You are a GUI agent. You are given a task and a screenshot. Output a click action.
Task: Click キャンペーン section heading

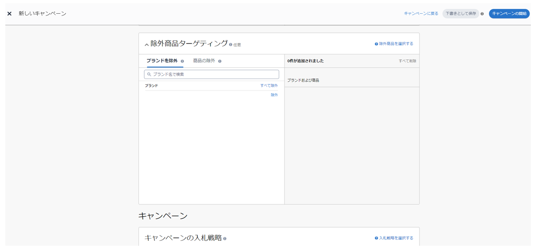(163, 216)
